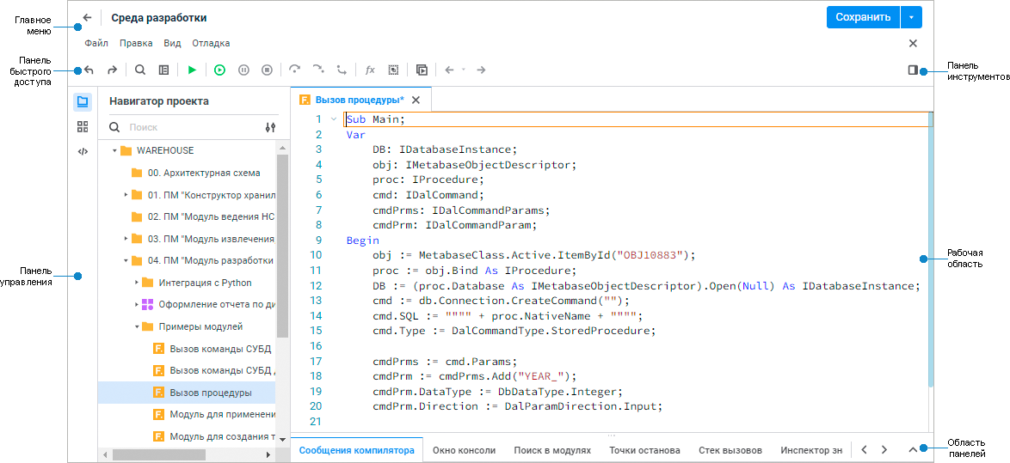
Task: Switch to the Точки останова tab
Action: point(644,450)
